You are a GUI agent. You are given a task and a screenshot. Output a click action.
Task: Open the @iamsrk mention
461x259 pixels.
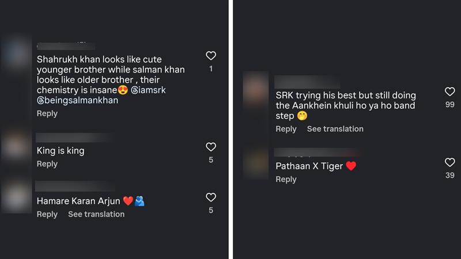click(148, 90)
